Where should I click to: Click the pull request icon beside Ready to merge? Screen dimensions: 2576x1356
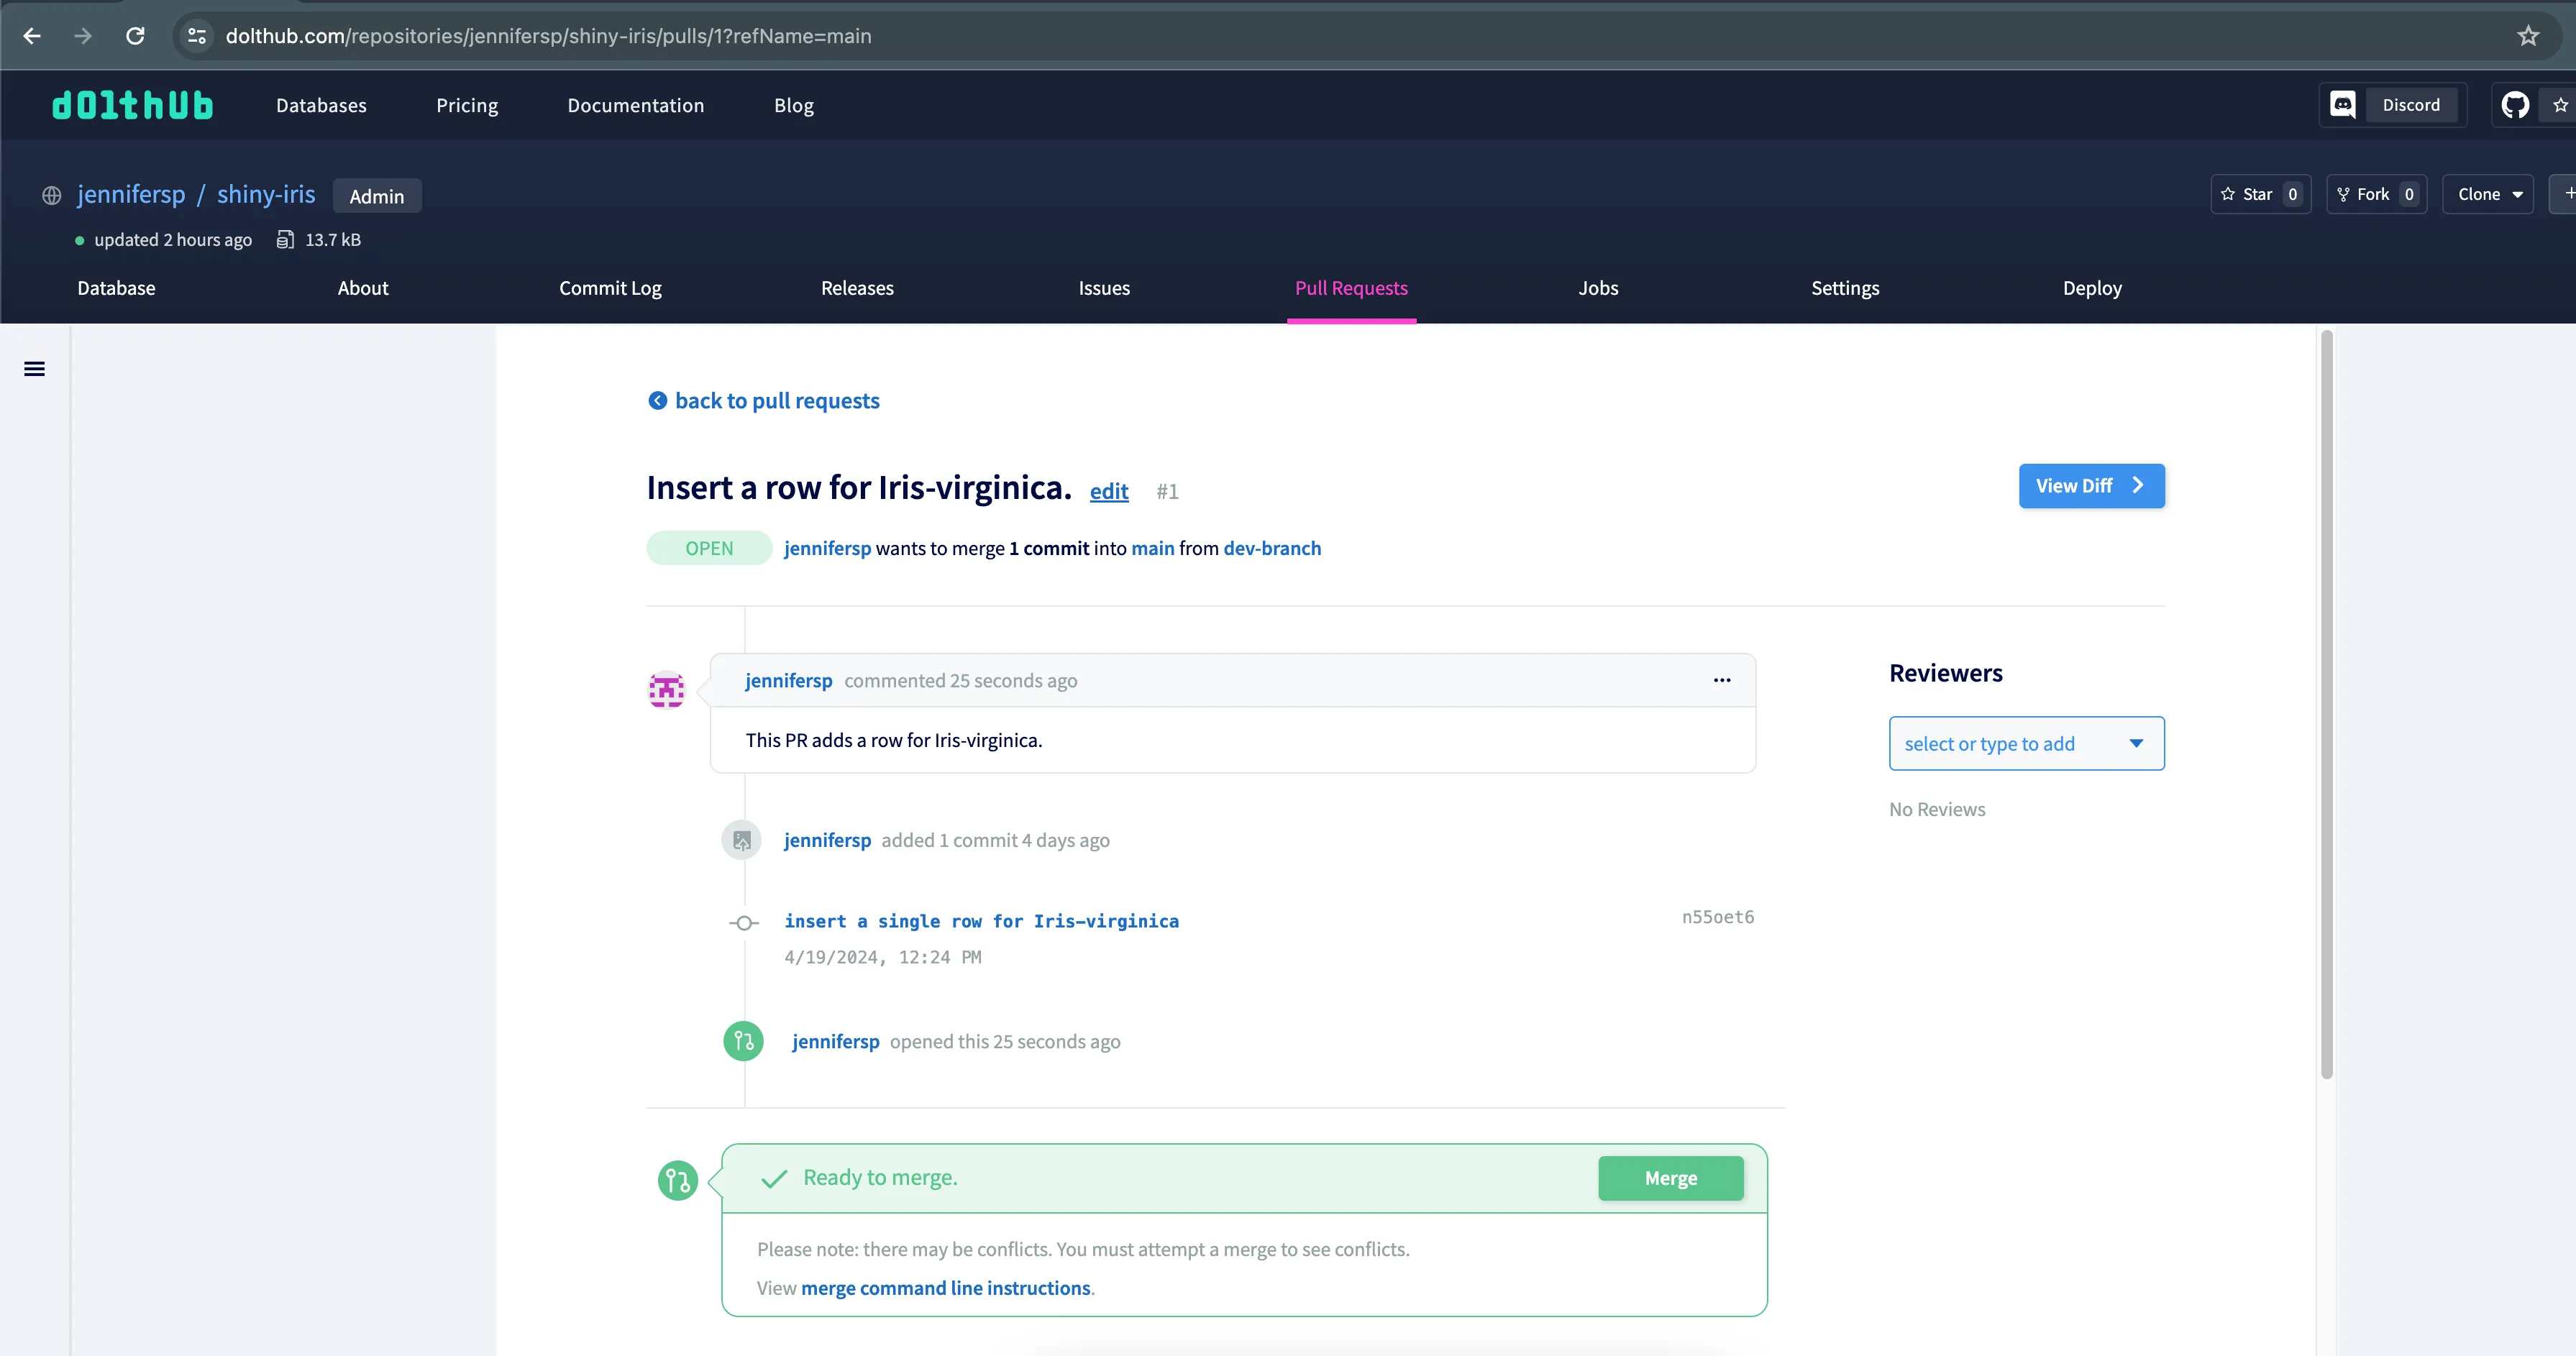[679, 1180]
